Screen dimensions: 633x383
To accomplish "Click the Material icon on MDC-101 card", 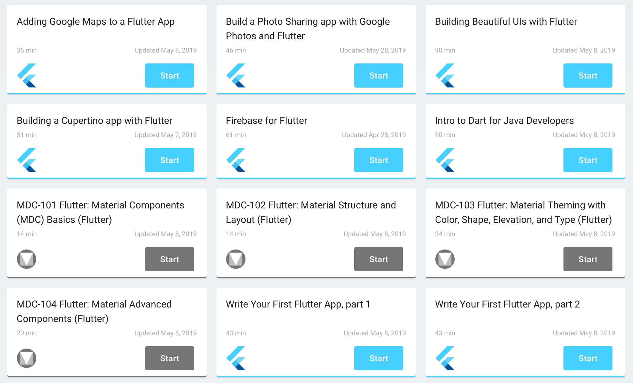I will 26,259.
